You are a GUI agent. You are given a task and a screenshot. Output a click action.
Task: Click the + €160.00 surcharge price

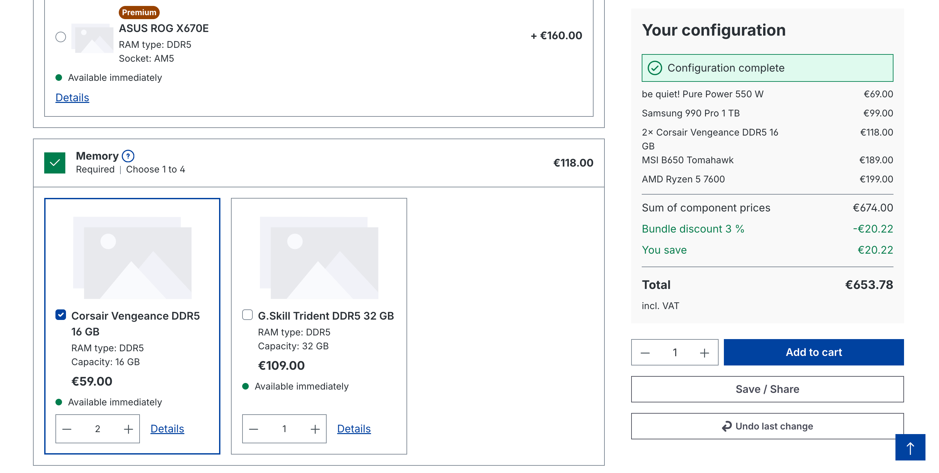557,36
